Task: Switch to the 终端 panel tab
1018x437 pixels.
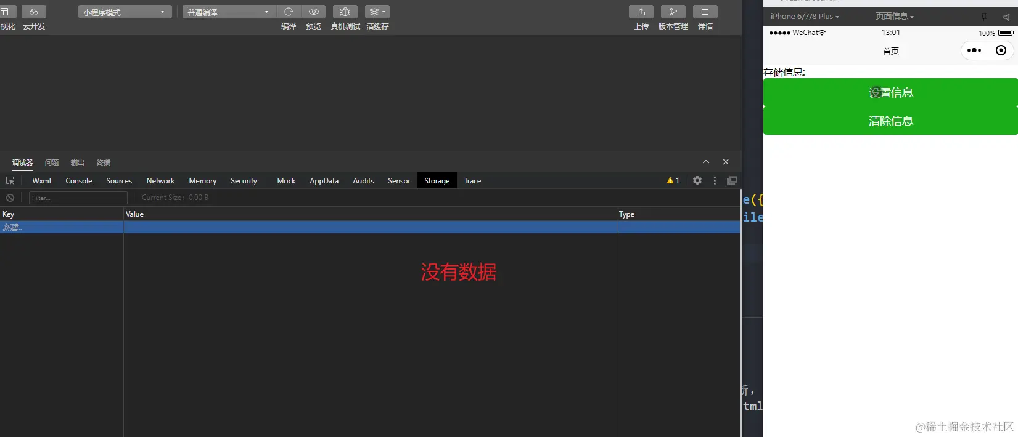Action: (104, 162)
